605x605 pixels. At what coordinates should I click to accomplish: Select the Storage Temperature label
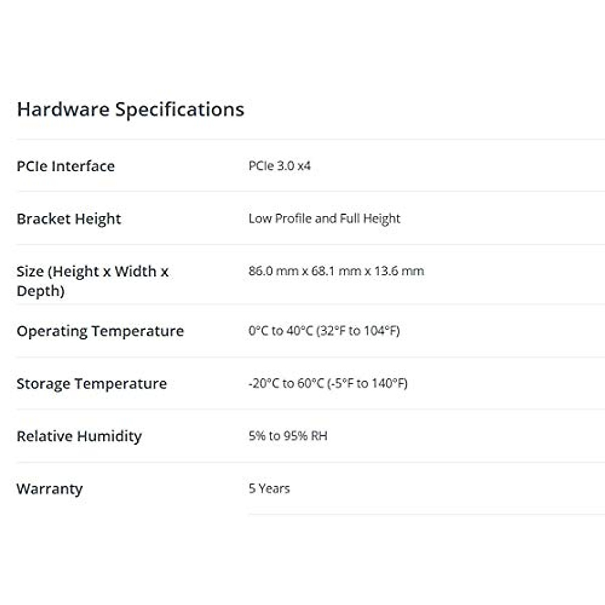(91, 384)
